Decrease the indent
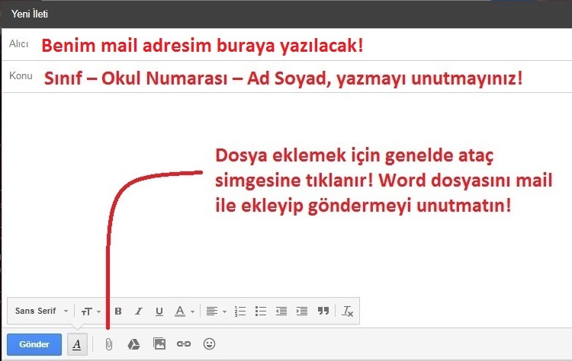The image size is (572, 361). pos(281,311)
